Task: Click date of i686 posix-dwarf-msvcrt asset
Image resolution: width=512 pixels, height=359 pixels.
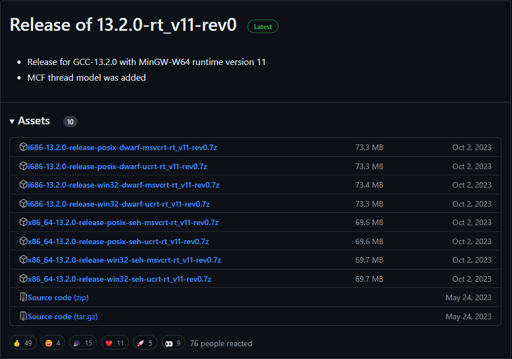Action: (472, 147)
